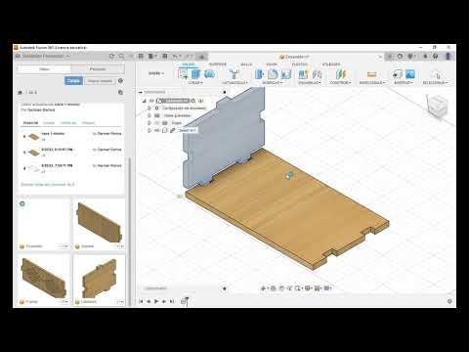Toggle visibility of Origin folder
Screen dimensions: 469x352
click(x=157, y=123)
